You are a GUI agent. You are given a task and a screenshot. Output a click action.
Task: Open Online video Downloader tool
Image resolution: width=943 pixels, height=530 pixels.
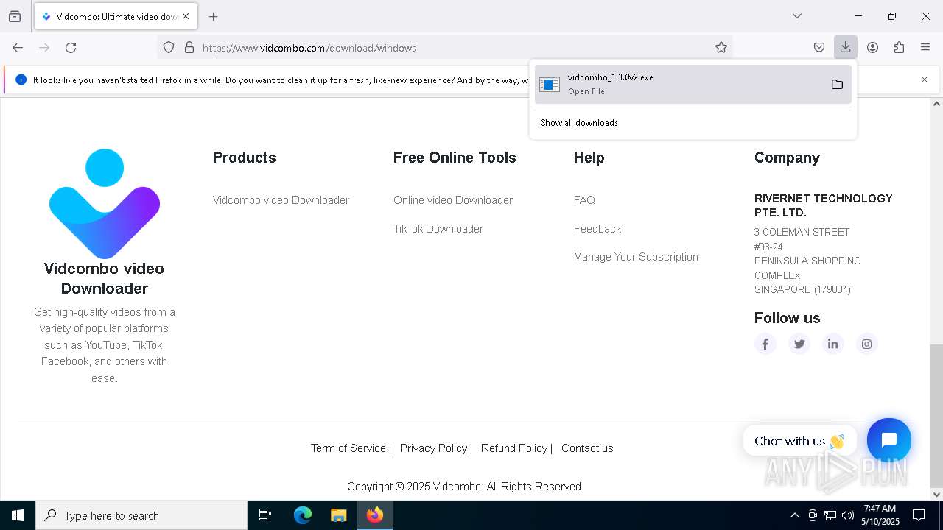pyautogui.click(x=453, y=200)
